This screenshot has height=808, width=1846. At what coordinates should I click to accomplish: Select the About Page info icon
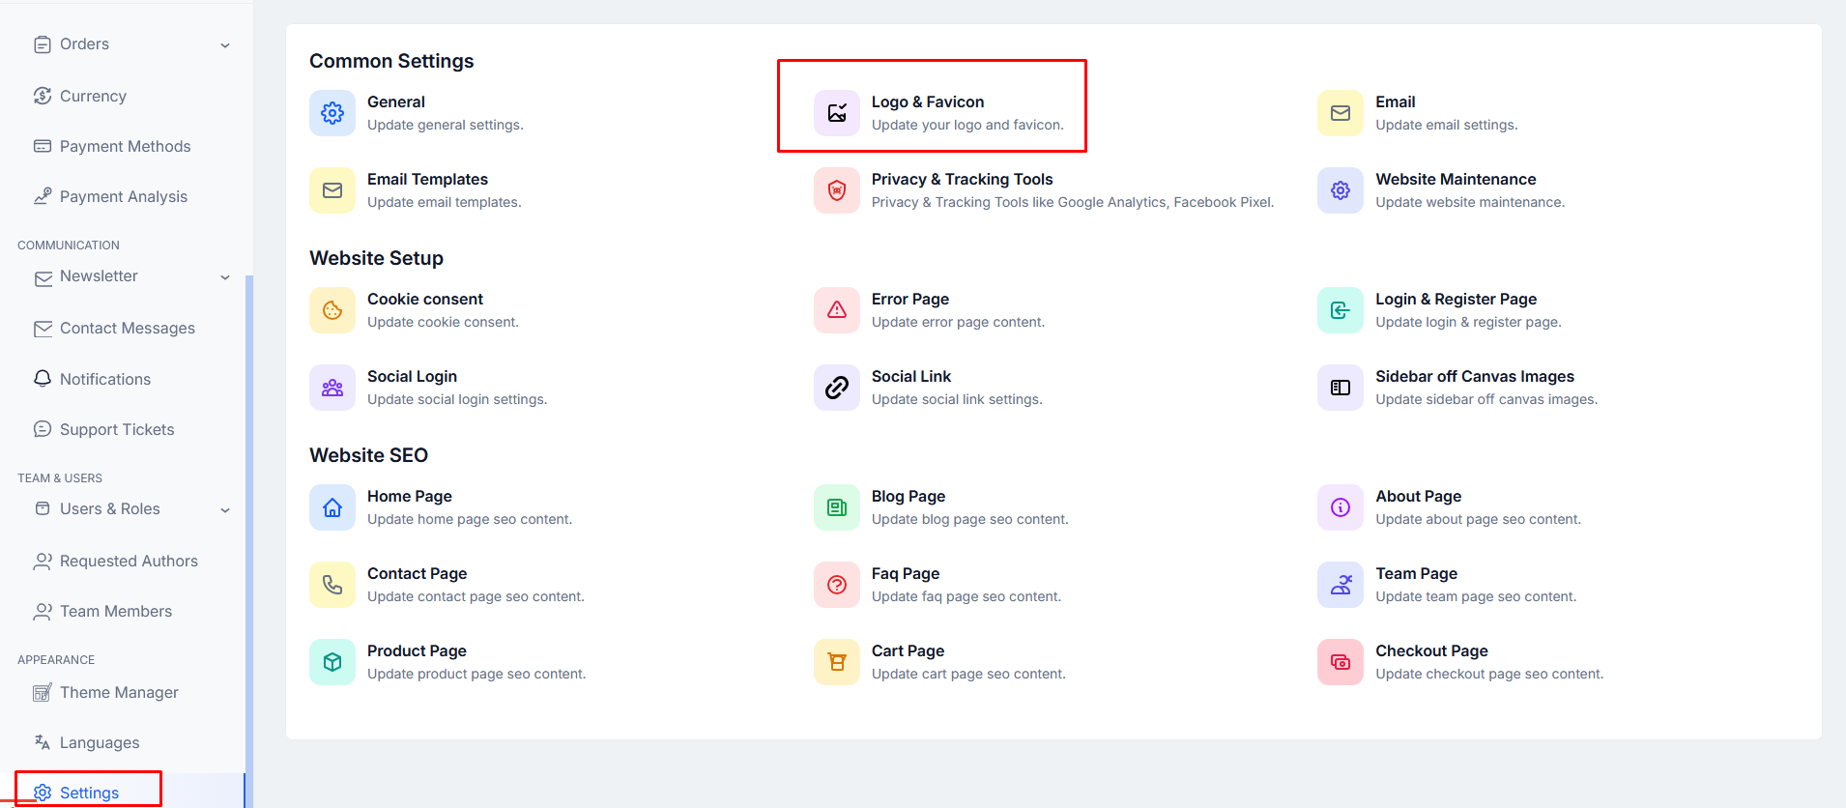[1341, 507]
